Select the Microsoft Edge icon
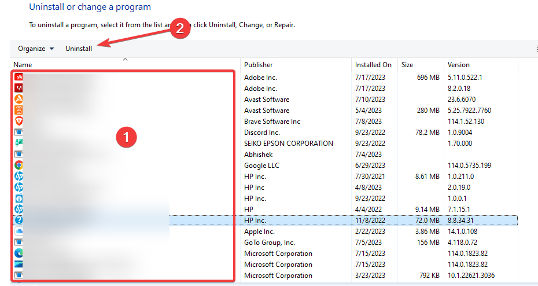Viewport: 538px width, 286px height. point(19,254)
